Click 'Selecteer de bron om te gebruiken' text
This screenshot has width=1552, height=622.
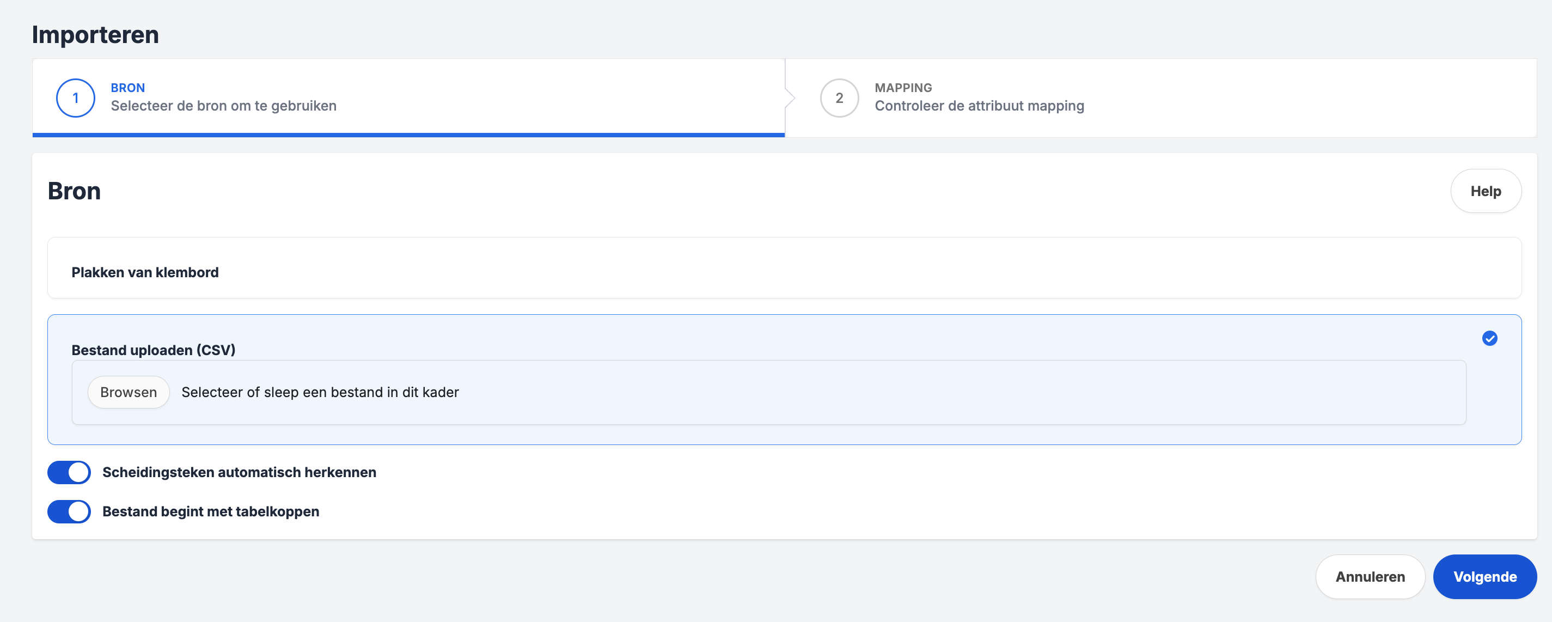pos(223,106)
